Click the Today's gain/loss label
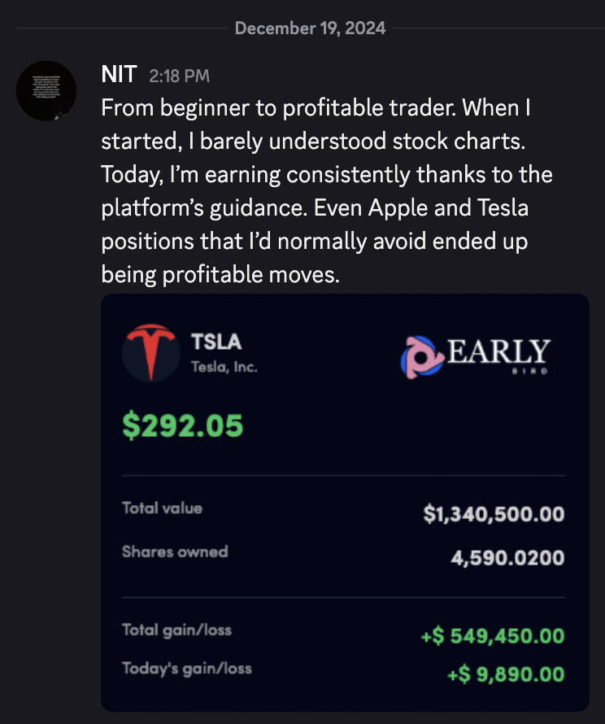The height and width of the screenshot is (724, 605). coord(187,669)
